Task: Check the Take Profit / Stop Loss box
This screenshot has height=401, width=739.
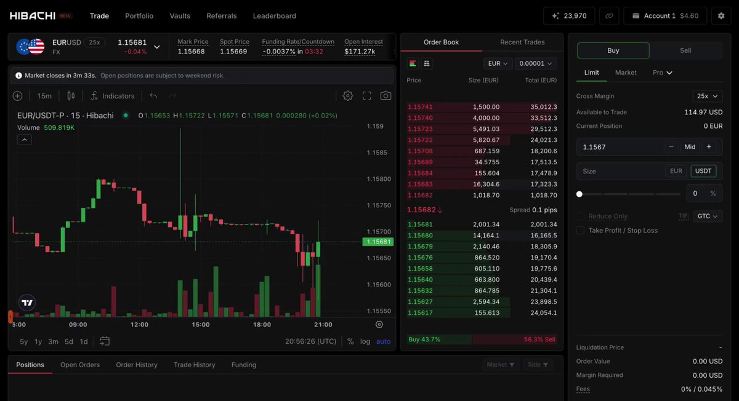Action: click(x=580, y=231)
